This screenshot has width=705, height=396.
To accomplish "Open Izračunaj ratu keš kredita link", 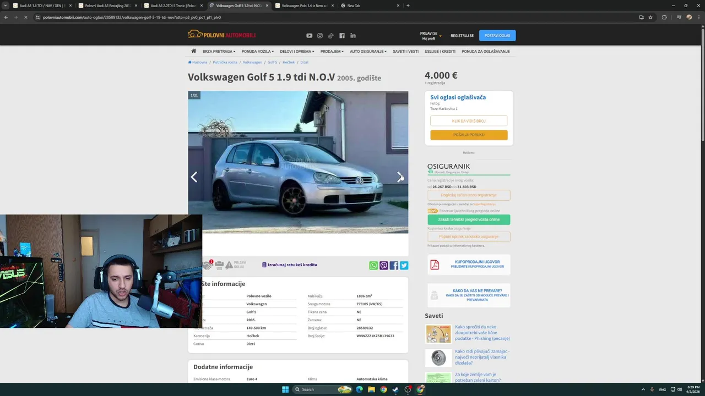I will pyautogui.click(x=290, y=265).
